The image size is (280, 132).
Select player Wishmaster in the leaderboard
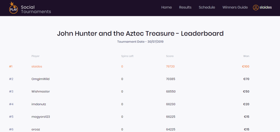40,92
